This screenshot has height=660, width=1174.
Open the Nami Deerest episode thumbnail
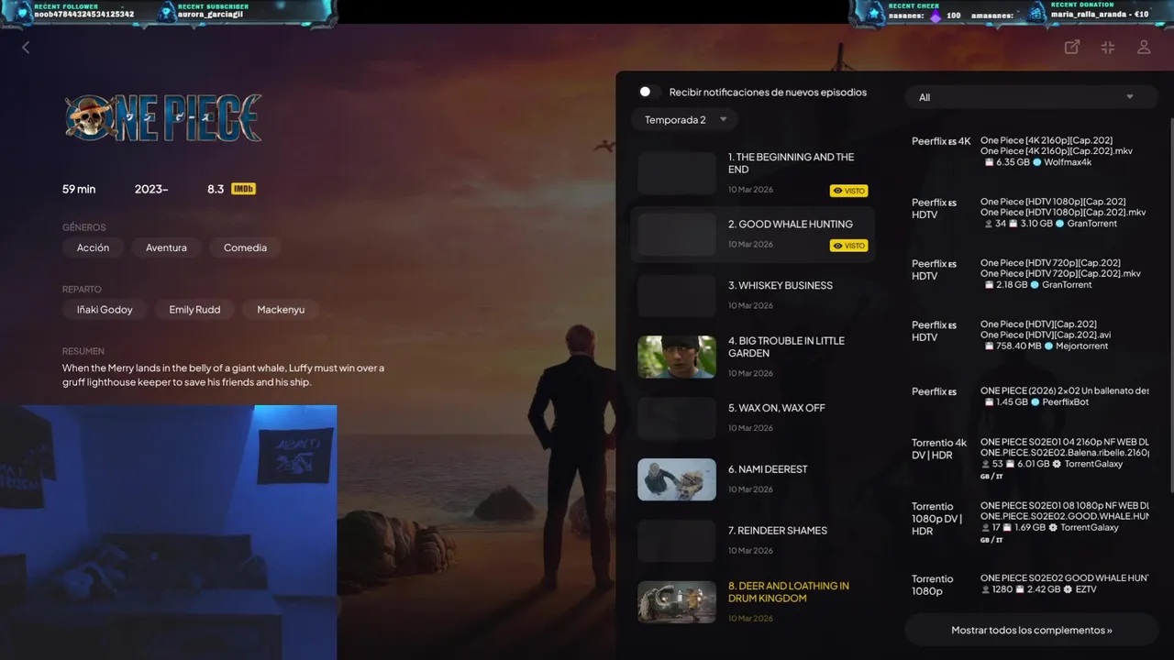tap(677, 479)
